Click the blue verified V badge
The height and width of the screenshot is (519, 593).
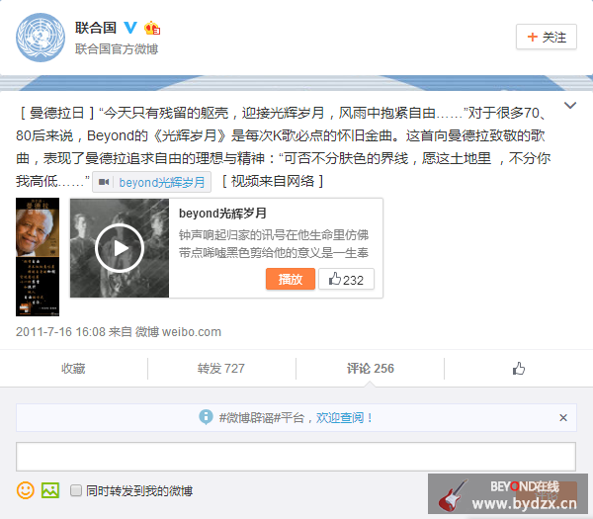pos(130,28)
